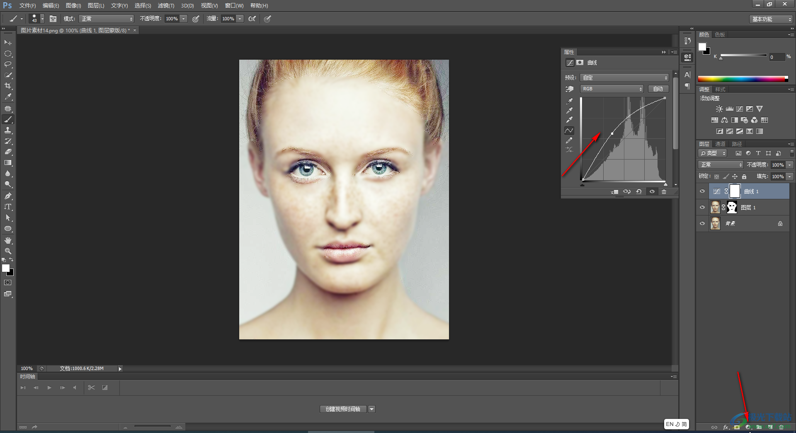The height and width of the screenshot is (433, 796).
Task: Toggle Quick Mask mode in toolbar
Action: [x=8, y=283]
